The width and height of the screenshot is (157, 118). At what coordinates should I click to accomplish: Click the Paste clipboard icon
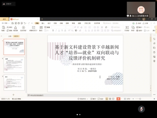(x=3, y=28)
